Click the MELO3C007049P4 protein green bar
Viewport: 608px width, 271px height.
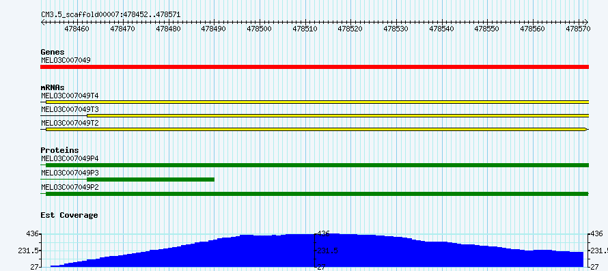317,165
